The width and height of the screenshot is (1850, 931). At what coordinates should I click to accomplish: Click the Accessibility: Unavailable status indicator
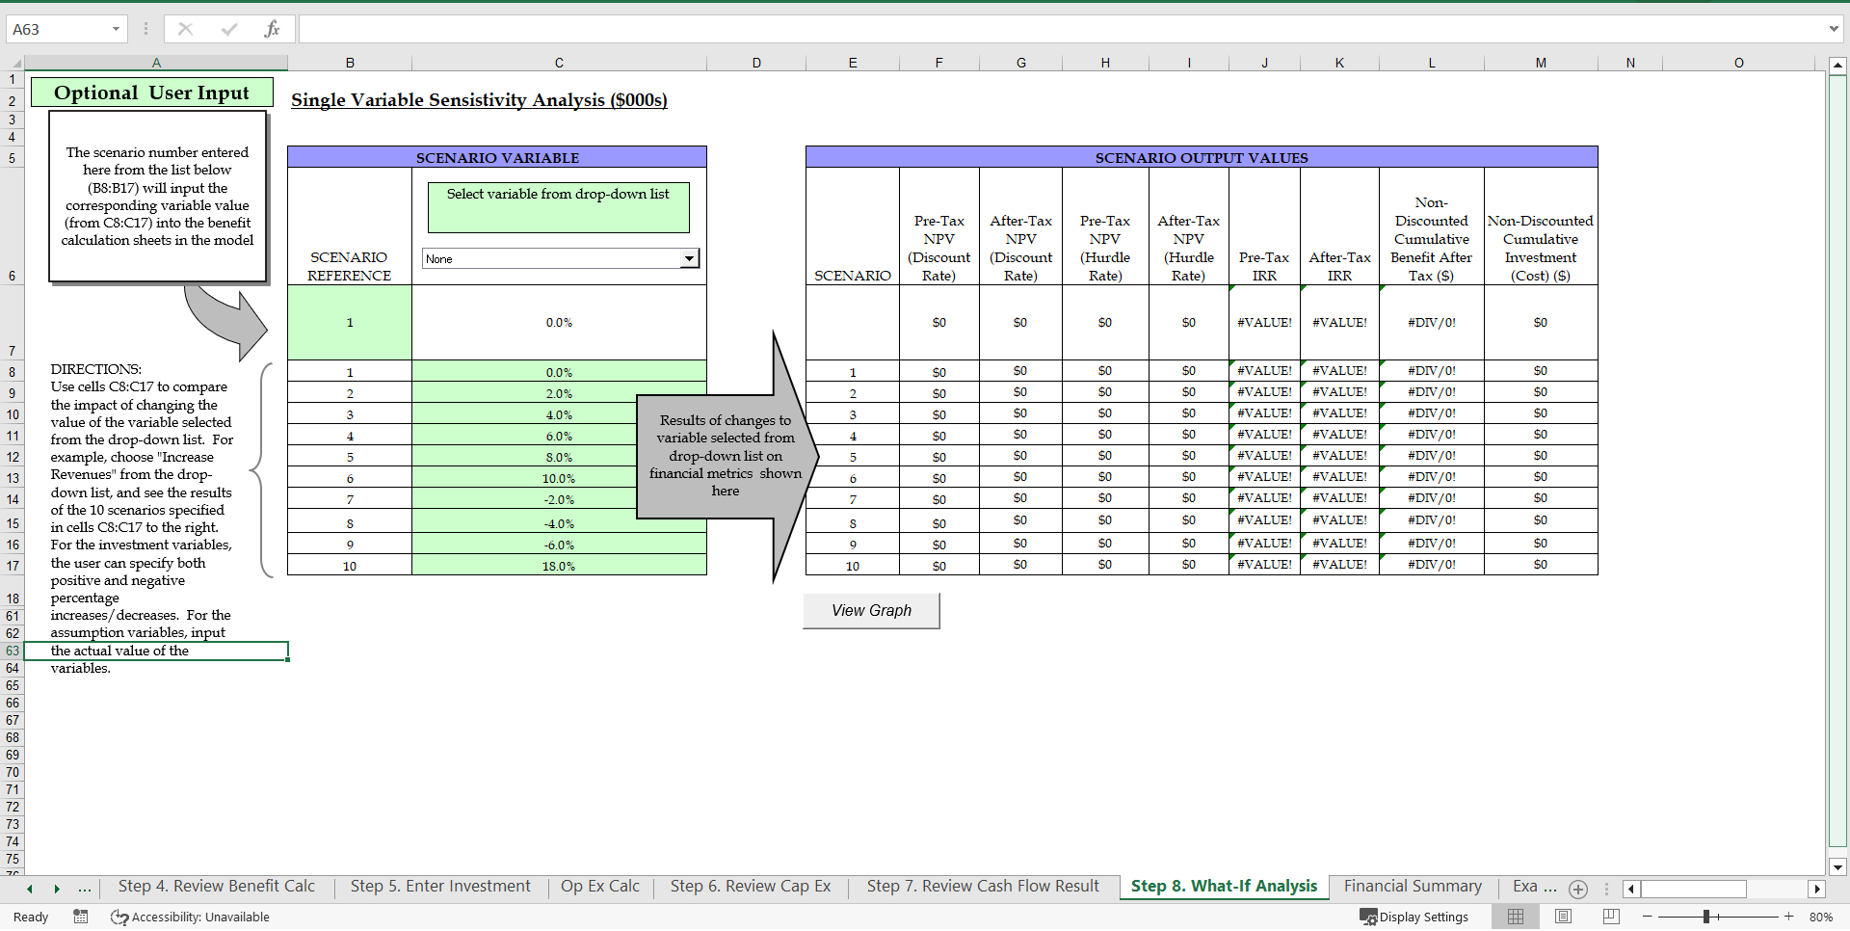click(x=190, y=917)
